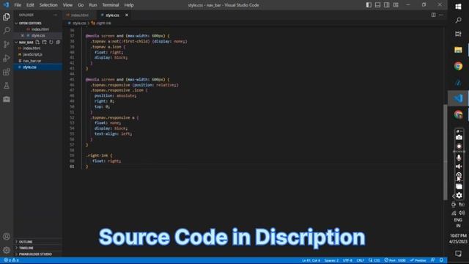Open the Run menu
Viewport: 469px width, 264px height.
[93, 5]
